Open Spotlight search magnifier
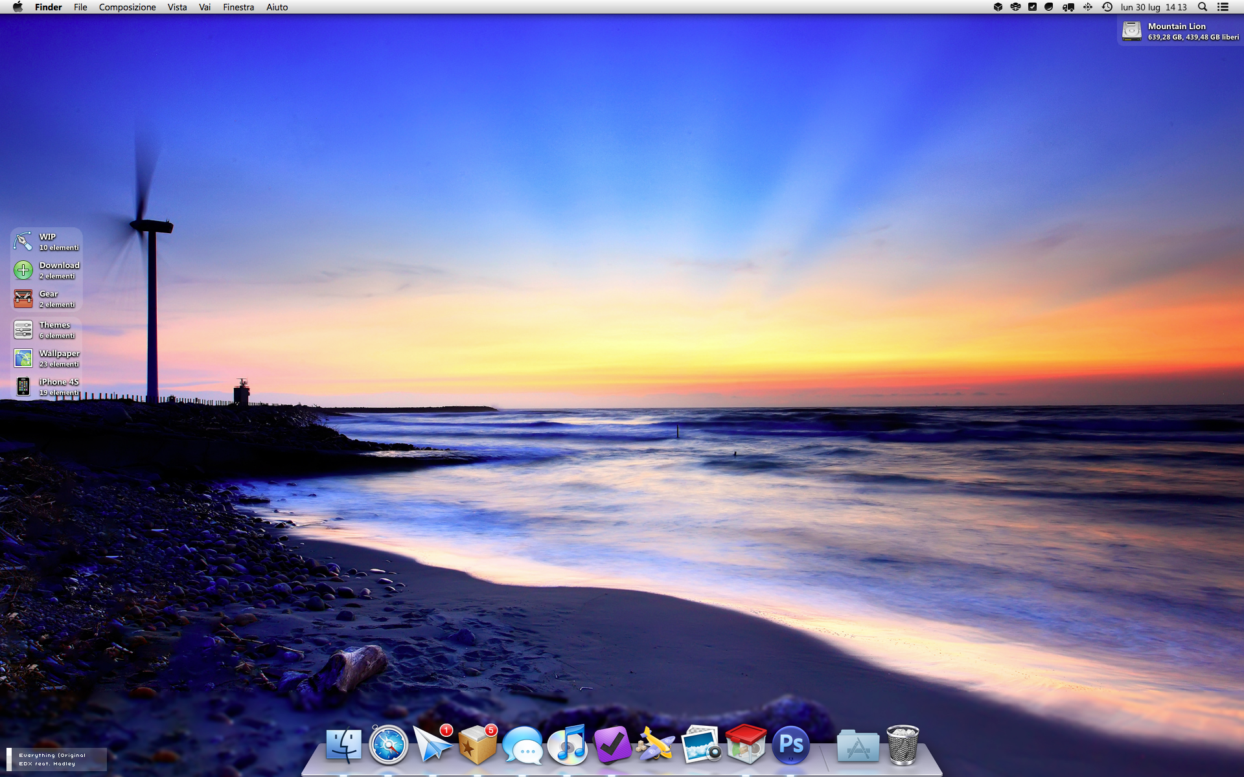 [1203, 7]
